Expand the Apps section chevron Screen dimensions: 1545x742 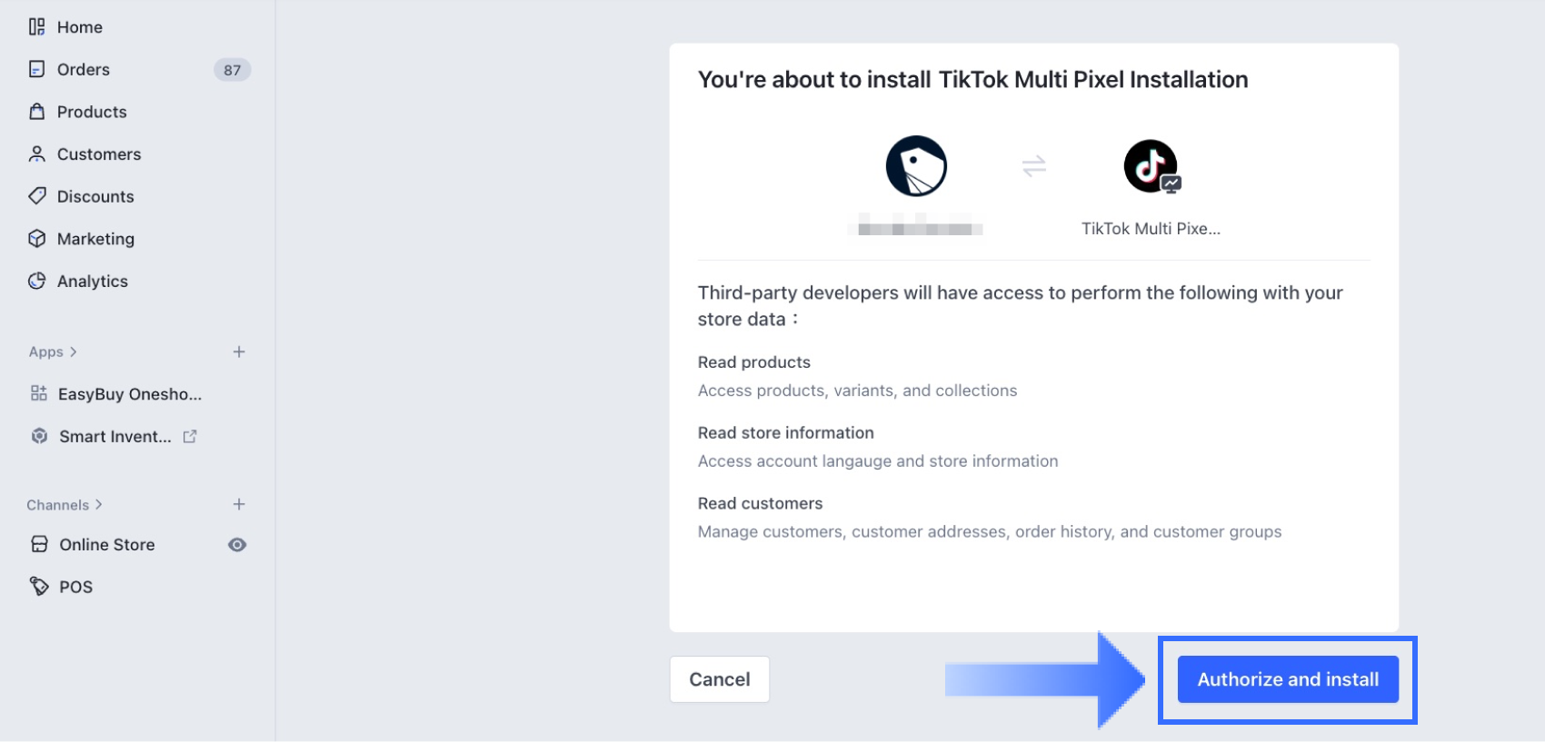point(74,352)
